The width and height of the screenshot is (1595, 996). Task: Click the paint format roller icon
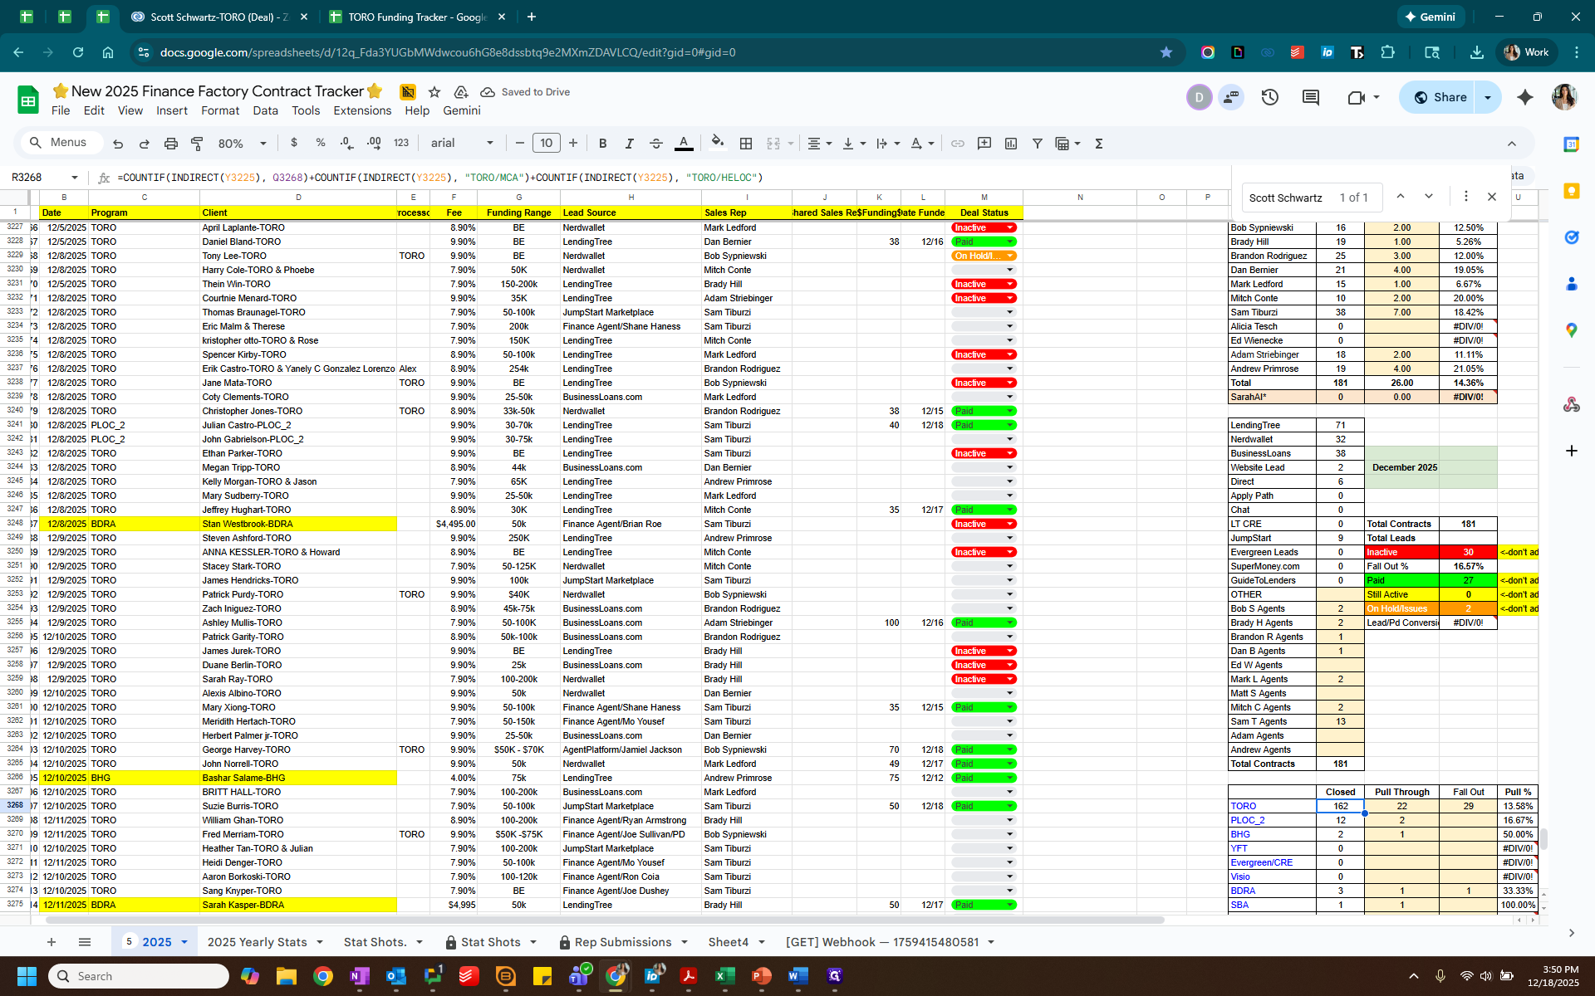[x=197, y=144]
